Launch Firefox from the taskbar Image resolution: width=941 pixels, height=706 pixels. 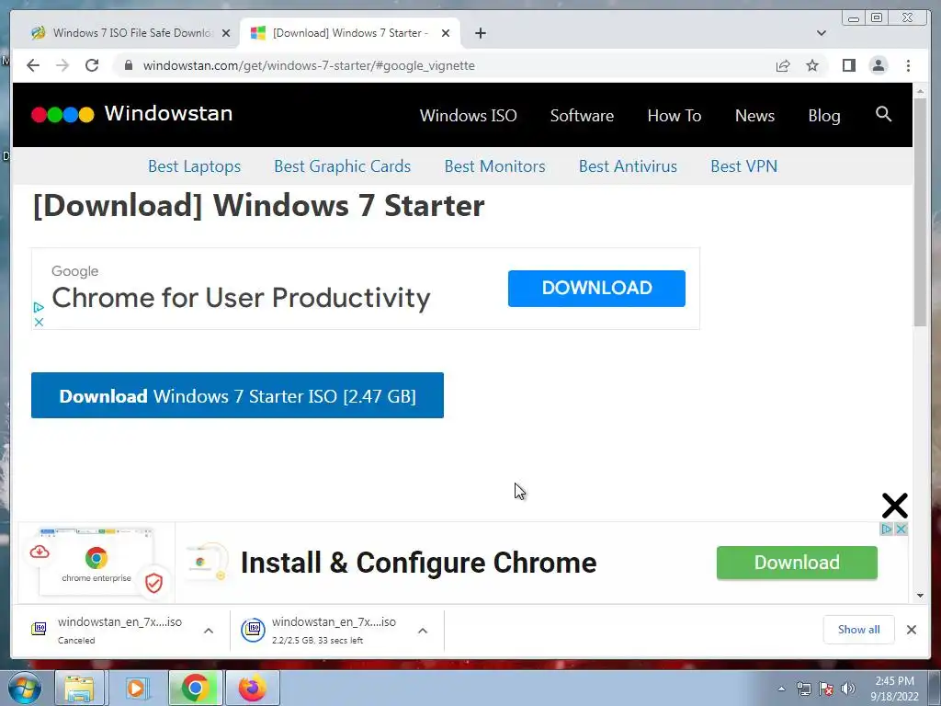coord(252,688)
